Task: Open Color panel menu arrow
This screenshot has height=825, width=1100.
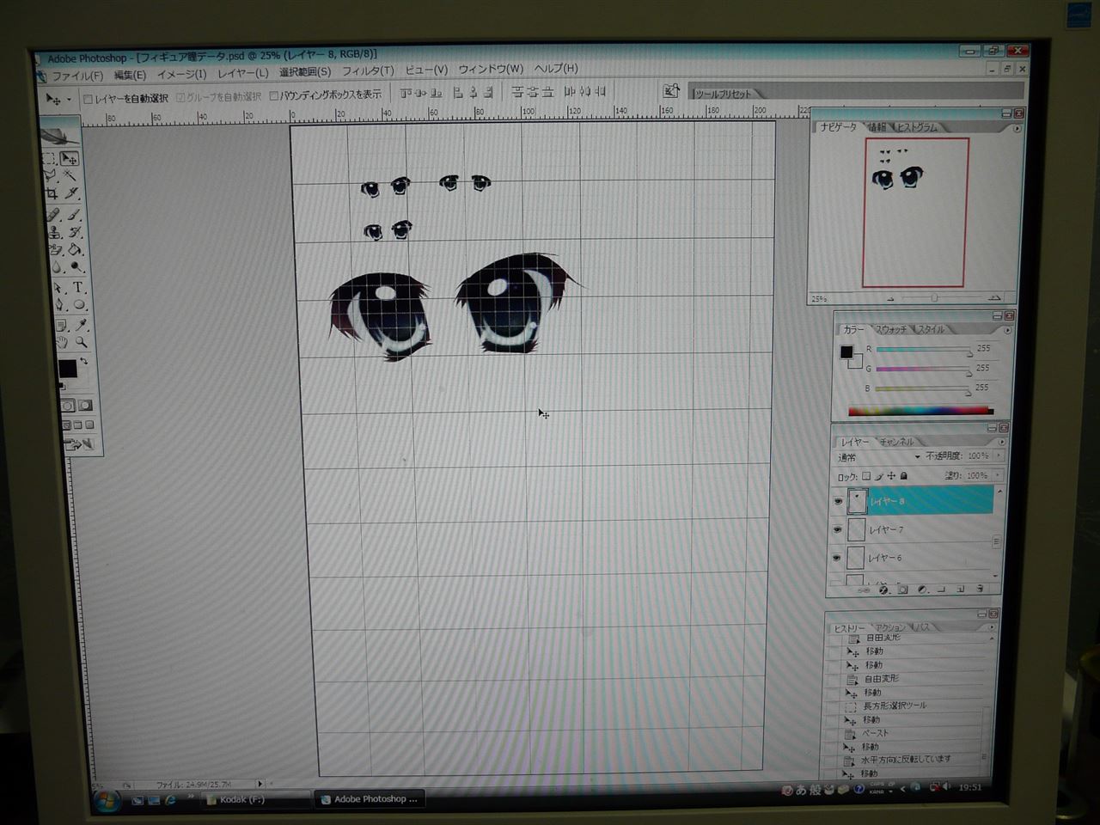Action: click(1007, 330)
